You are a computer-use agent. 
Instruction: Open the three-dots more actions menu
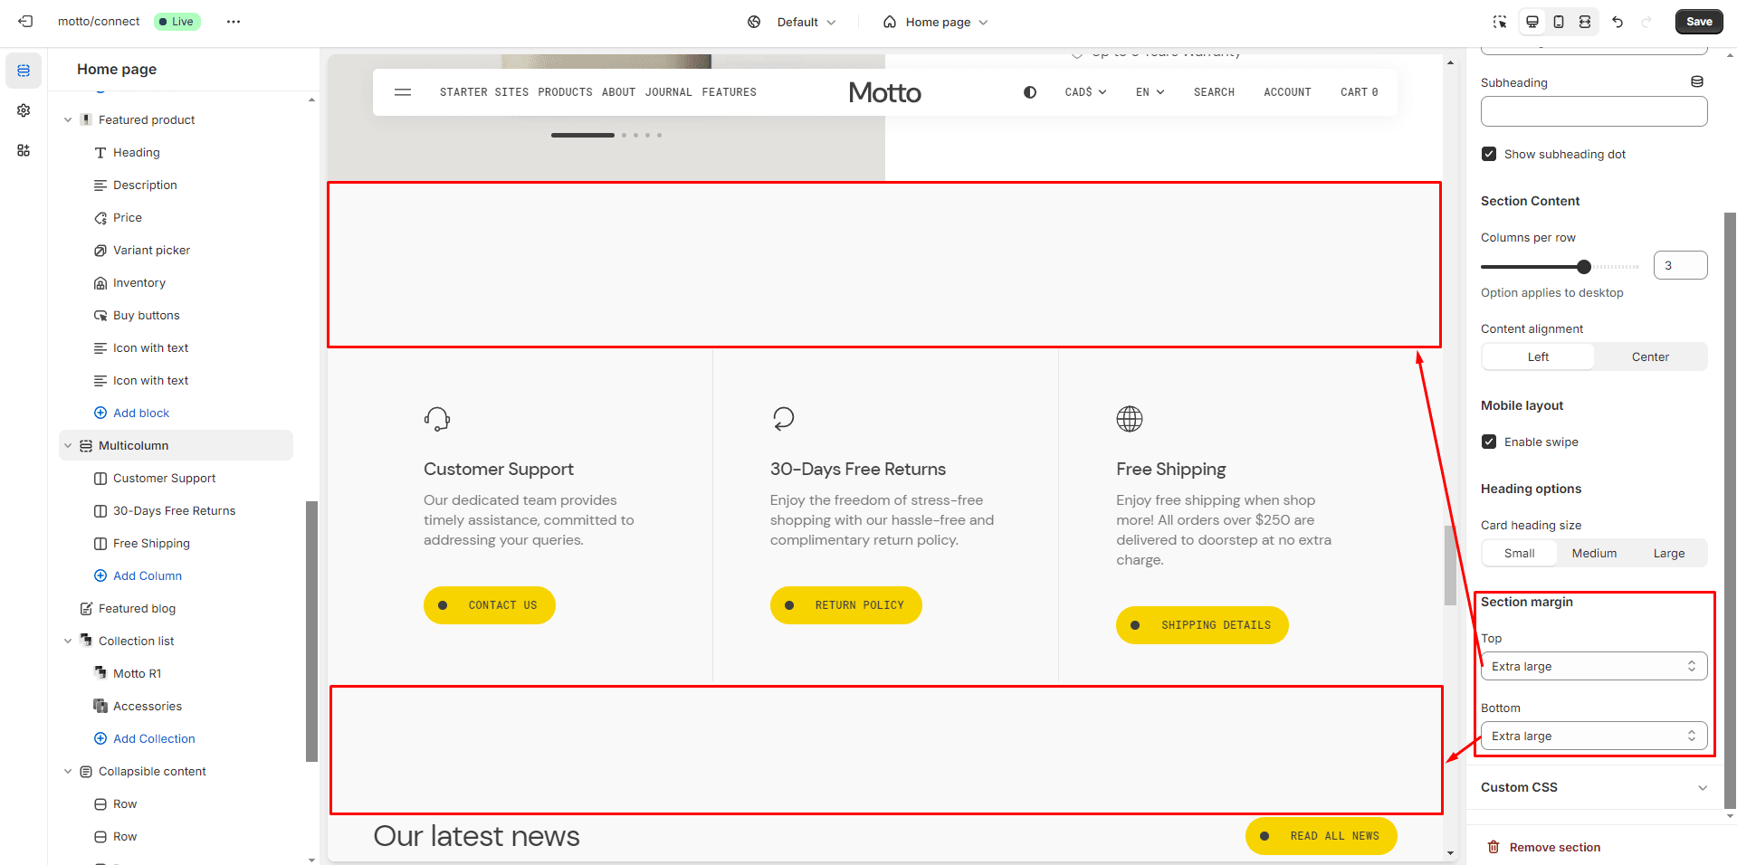pos(234,22)
